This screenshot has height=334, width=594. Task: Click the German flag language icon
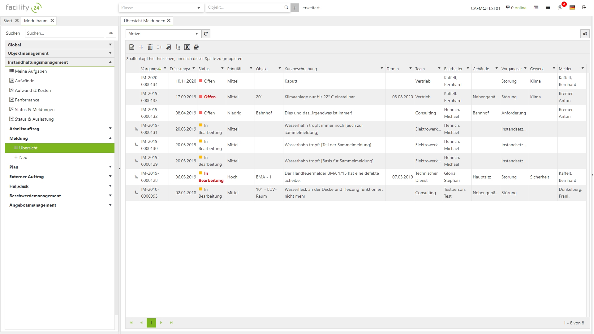[x=572, y=7]
